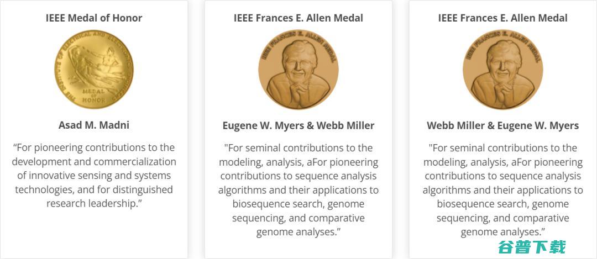Click 'technologies, and for distinguished' text line
This screenshot has width=597, height=259.
click(x=93, y=189)
